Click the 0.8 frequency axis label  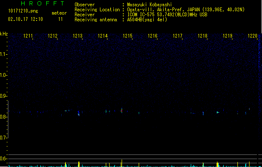[3, 117]
